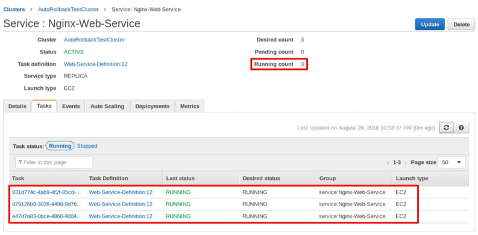478x235 pixels.
Task: Open Web-Service-Definition:12 link in 831d774c row
Action: coord(121,192)
